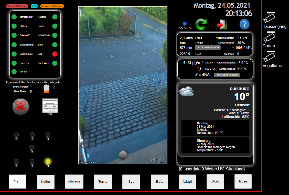Click the timestamp 24.05.2021 20:10:58
Screen dimensions: 289x195
[208, 48]
